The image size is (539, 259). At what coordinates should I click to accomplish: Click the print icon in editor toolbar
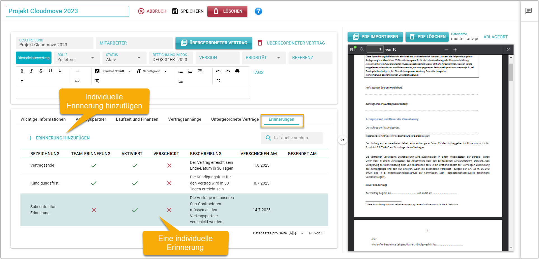pyautogui.click(x=237, y=71)
